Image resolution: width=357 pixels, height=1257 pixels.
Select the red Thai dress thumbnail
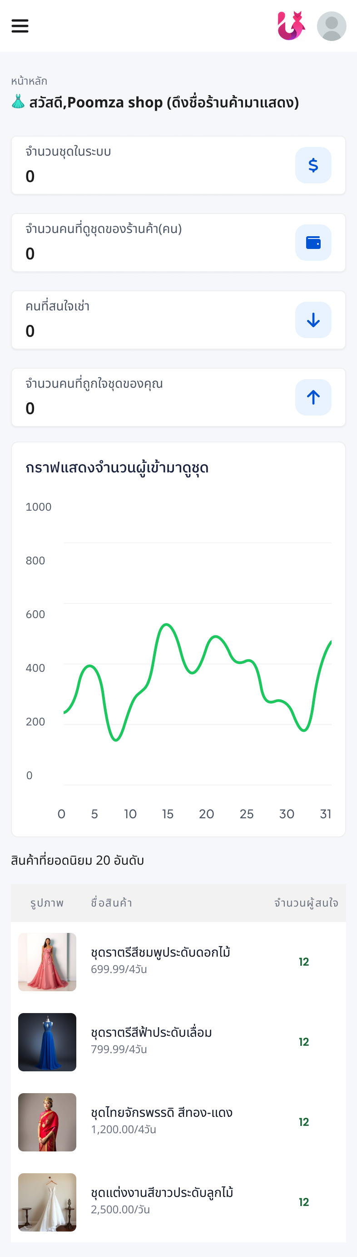[x=47, y=1122]
